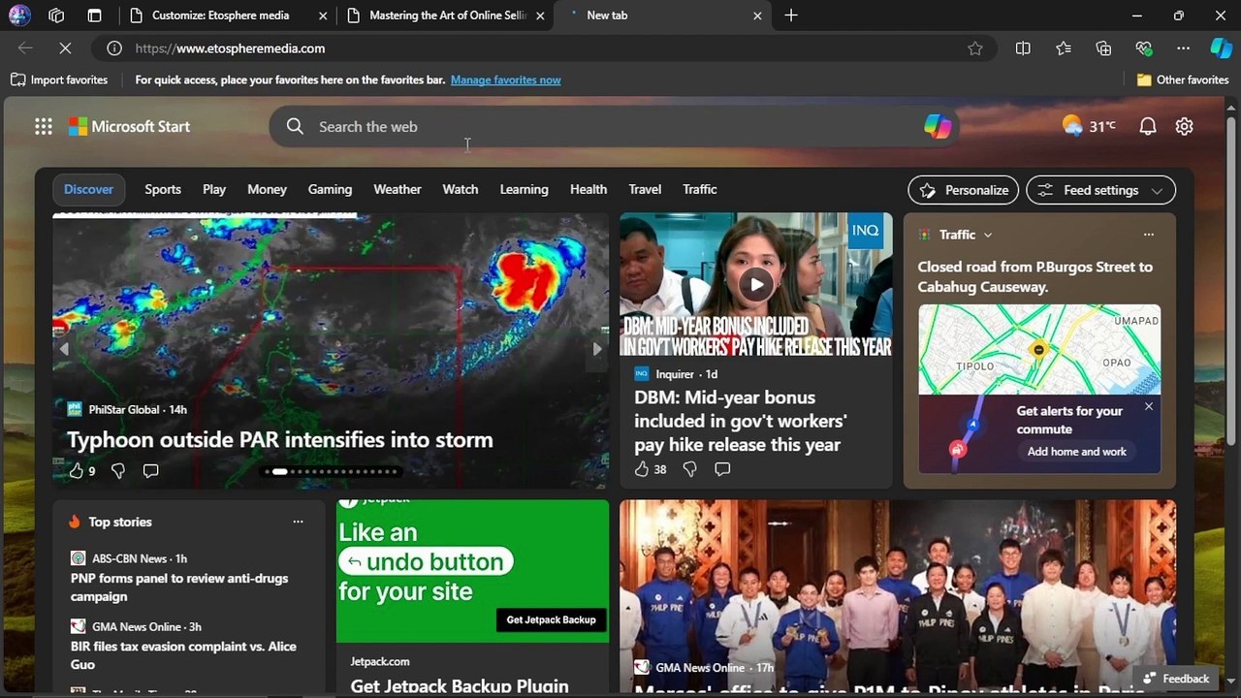
Task: Open split screen view icon
Action: pyautogui.click(x=1023, y=48)
